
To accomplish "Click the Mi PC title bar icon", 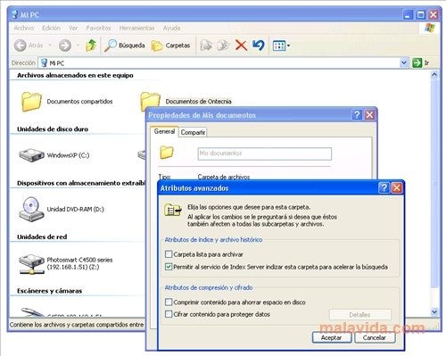I will 14,14.
